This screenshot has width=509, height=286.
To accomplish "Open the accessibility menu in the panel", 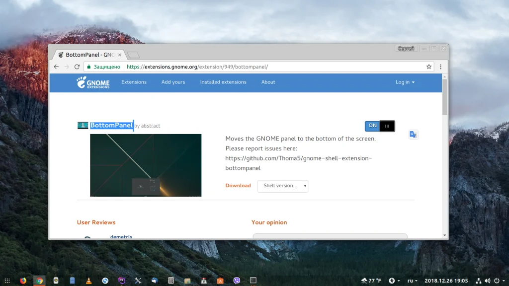I will coord(394,281).
